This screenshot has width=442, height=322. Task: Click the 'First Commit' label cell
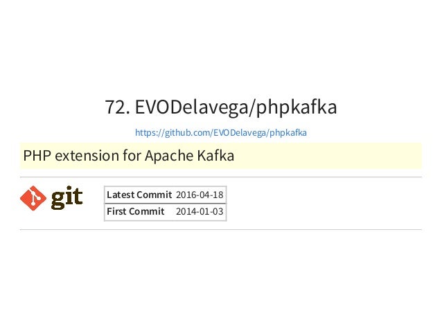(x=139, y=212)
